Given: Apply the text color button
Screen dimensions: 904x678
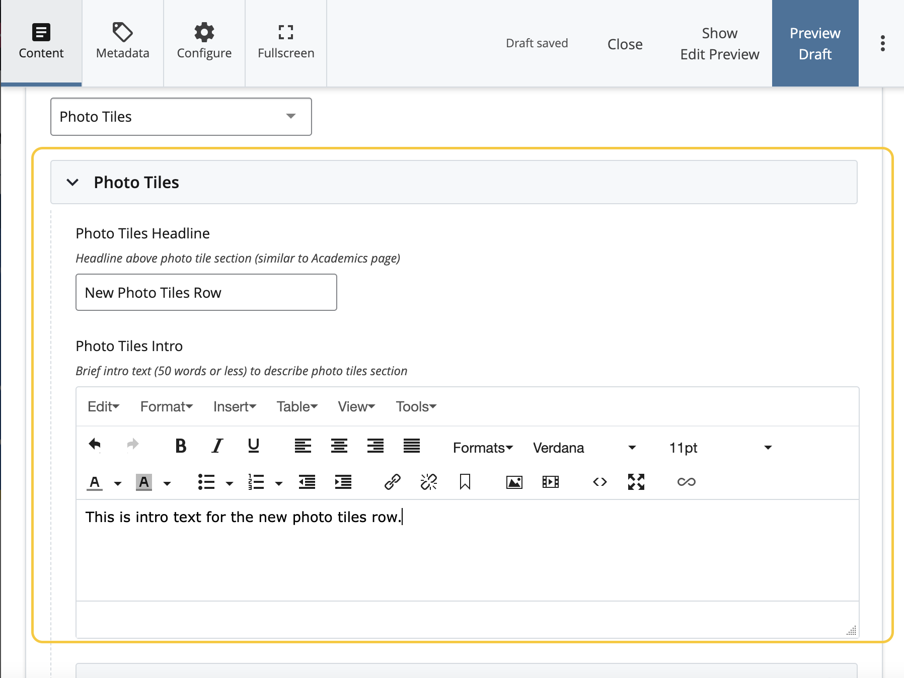Looking at the screenshot, I should point(95,482).
